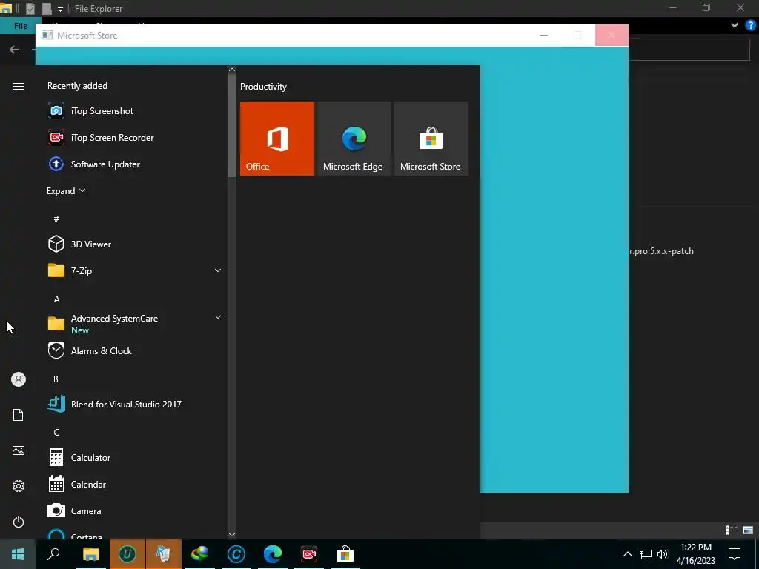Open Settings gear in Start sidebar
Viewport: 759px width, 569px height.
click(19, 486)
